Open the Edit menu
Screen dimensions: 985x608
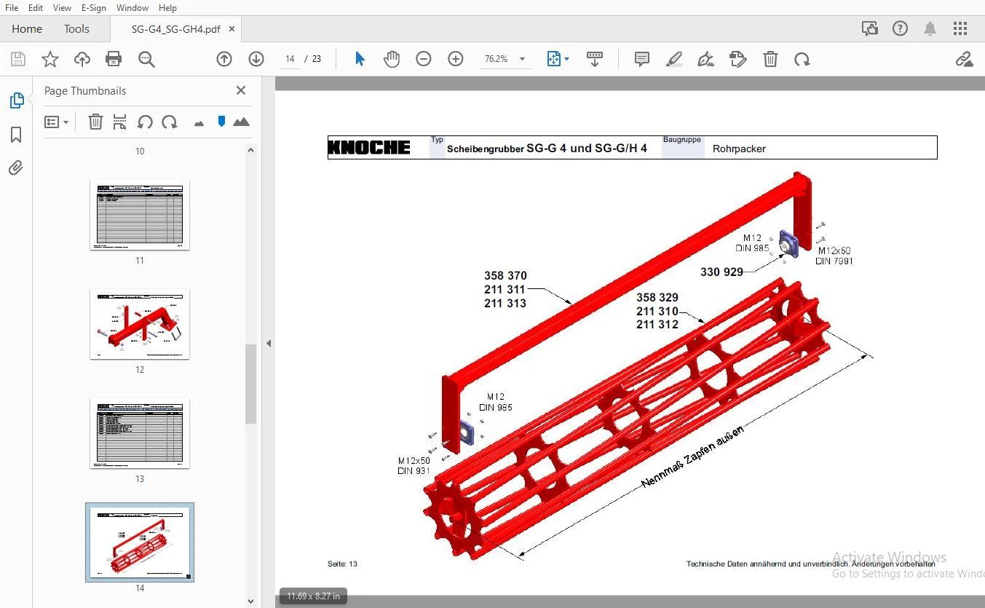click(35, 8)
